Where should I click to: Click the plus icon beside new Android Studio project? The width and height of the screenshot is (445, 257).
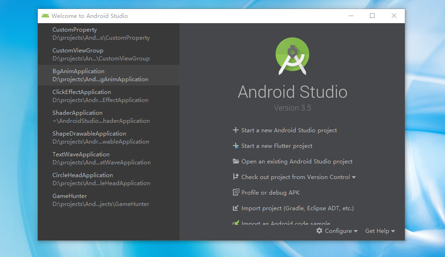[x=236, y=130]
